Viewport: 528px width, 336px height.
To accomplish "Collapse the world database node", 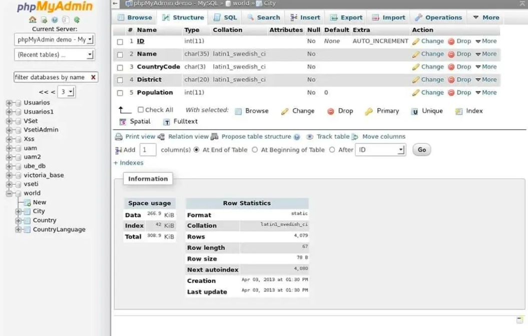I will [9, 193].
